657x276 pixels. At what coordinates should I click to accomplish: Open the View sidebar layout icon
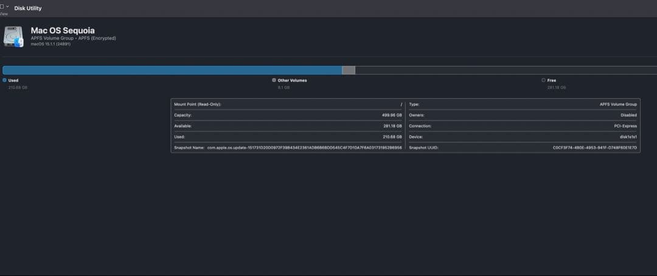click(2, 6)
